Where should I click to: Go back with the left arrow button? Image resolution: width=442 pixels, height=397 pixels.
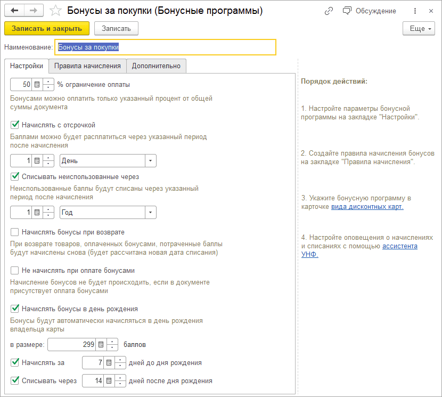point(14,11)
